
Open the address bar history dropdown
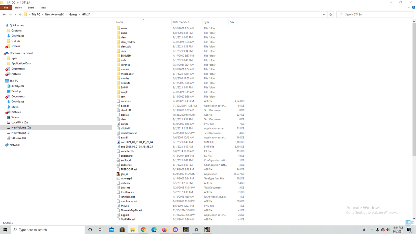324,15
